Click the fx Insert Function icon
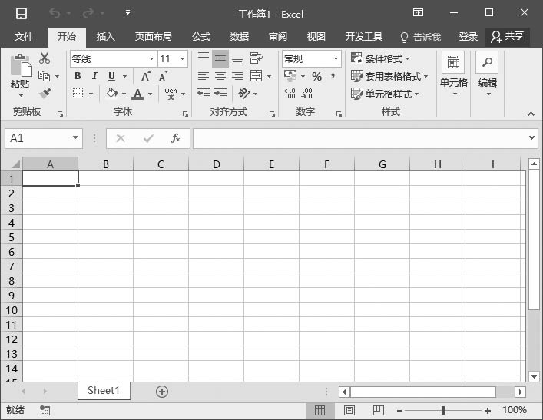 point(176,138)
